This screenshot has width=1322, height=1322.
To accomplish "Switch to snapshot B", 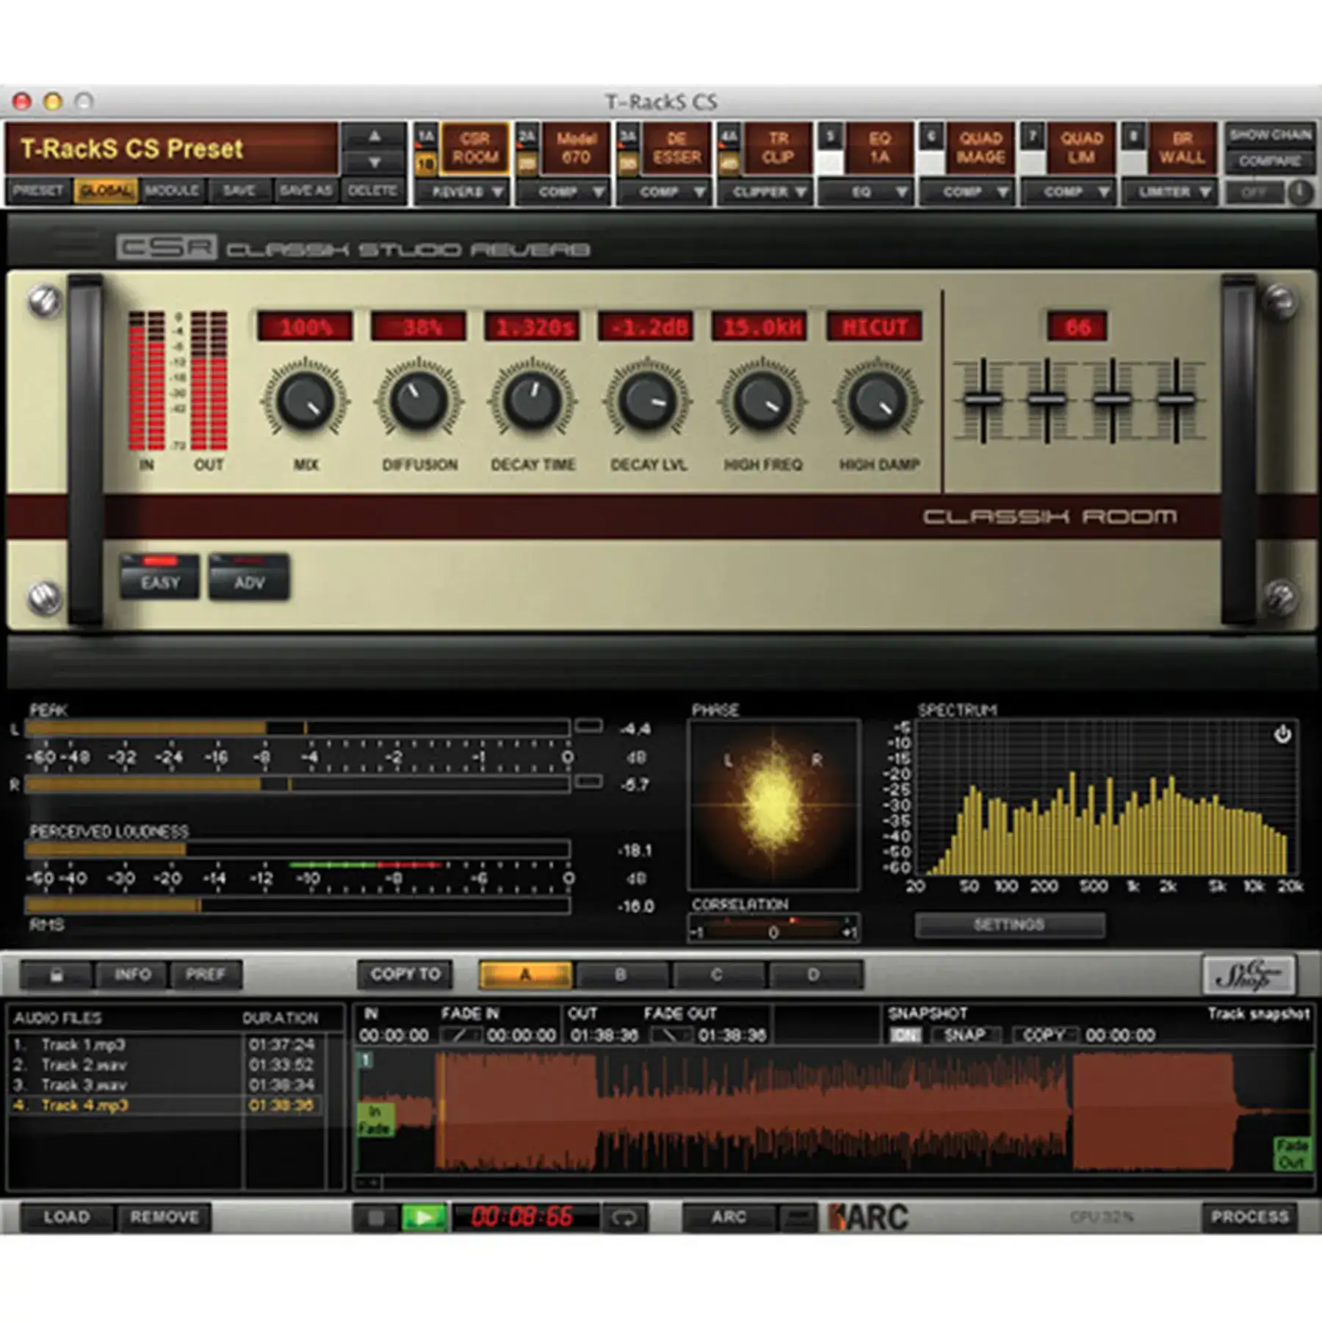I will (621, 975).
